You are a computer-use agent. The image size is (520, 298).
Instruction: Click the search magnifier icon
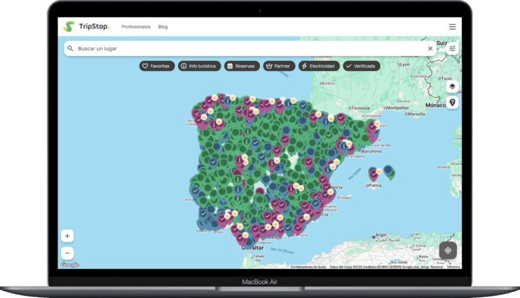tap(70, 49)
